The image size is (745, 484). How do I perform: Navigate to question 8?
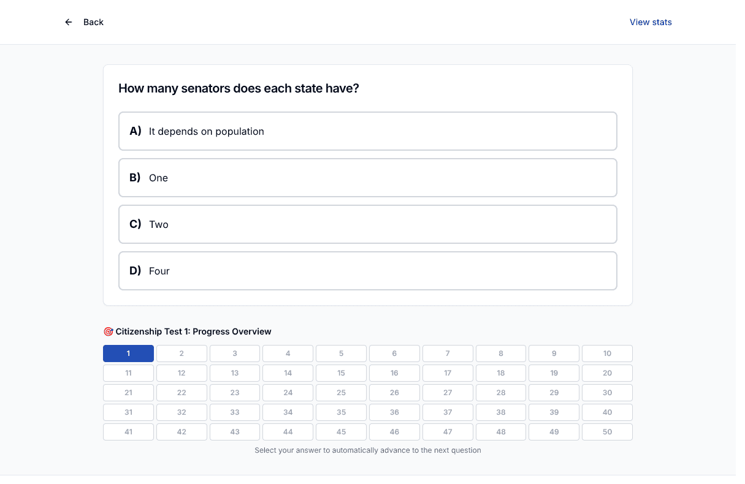(501, 354)
